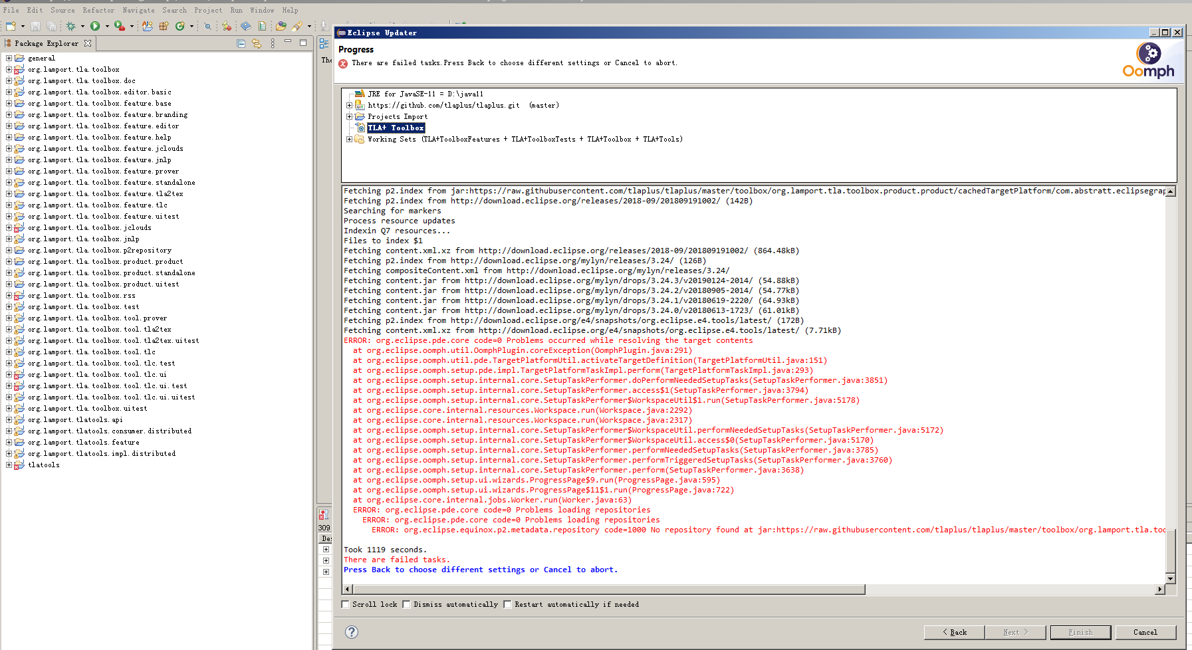This screenshot has height=650, width=1192.
Task: Save the current file with the Save icon
Action: [x=35, y=26]
